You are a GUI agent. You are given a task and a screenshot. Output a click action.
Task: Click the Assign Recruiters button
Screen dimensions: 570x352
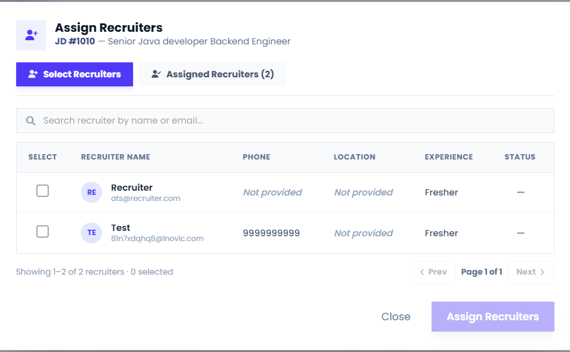pos(493,317)
